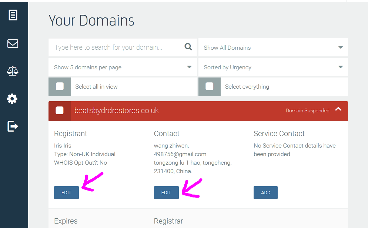Check the beatsbydrdrestores.co.uk domain checkbox
This screenshot has height=228, width=368.
pyautogui.click(x=60, y=110)
